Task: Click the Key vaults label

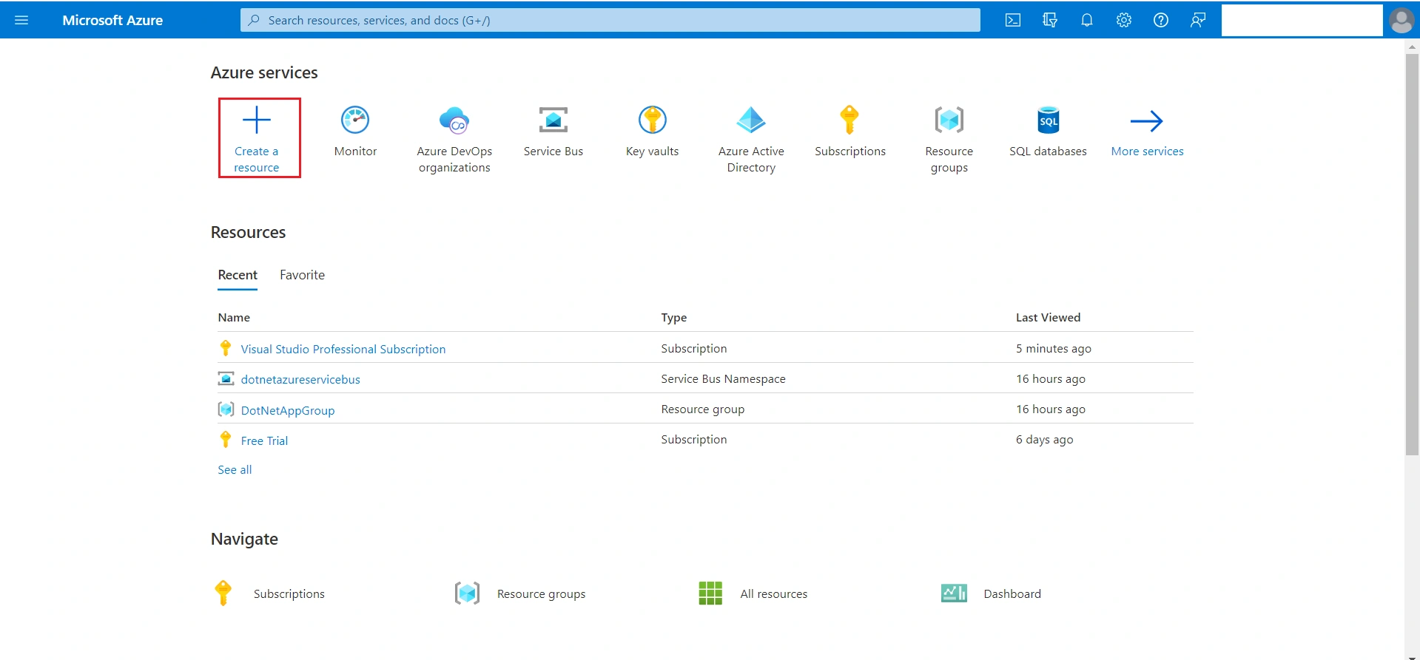Action: tap(652, 151)
